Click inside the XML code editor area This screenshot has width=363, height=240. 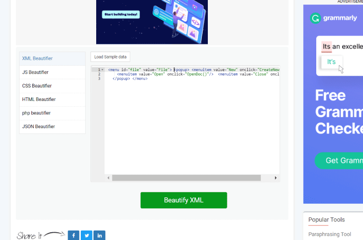192,120
